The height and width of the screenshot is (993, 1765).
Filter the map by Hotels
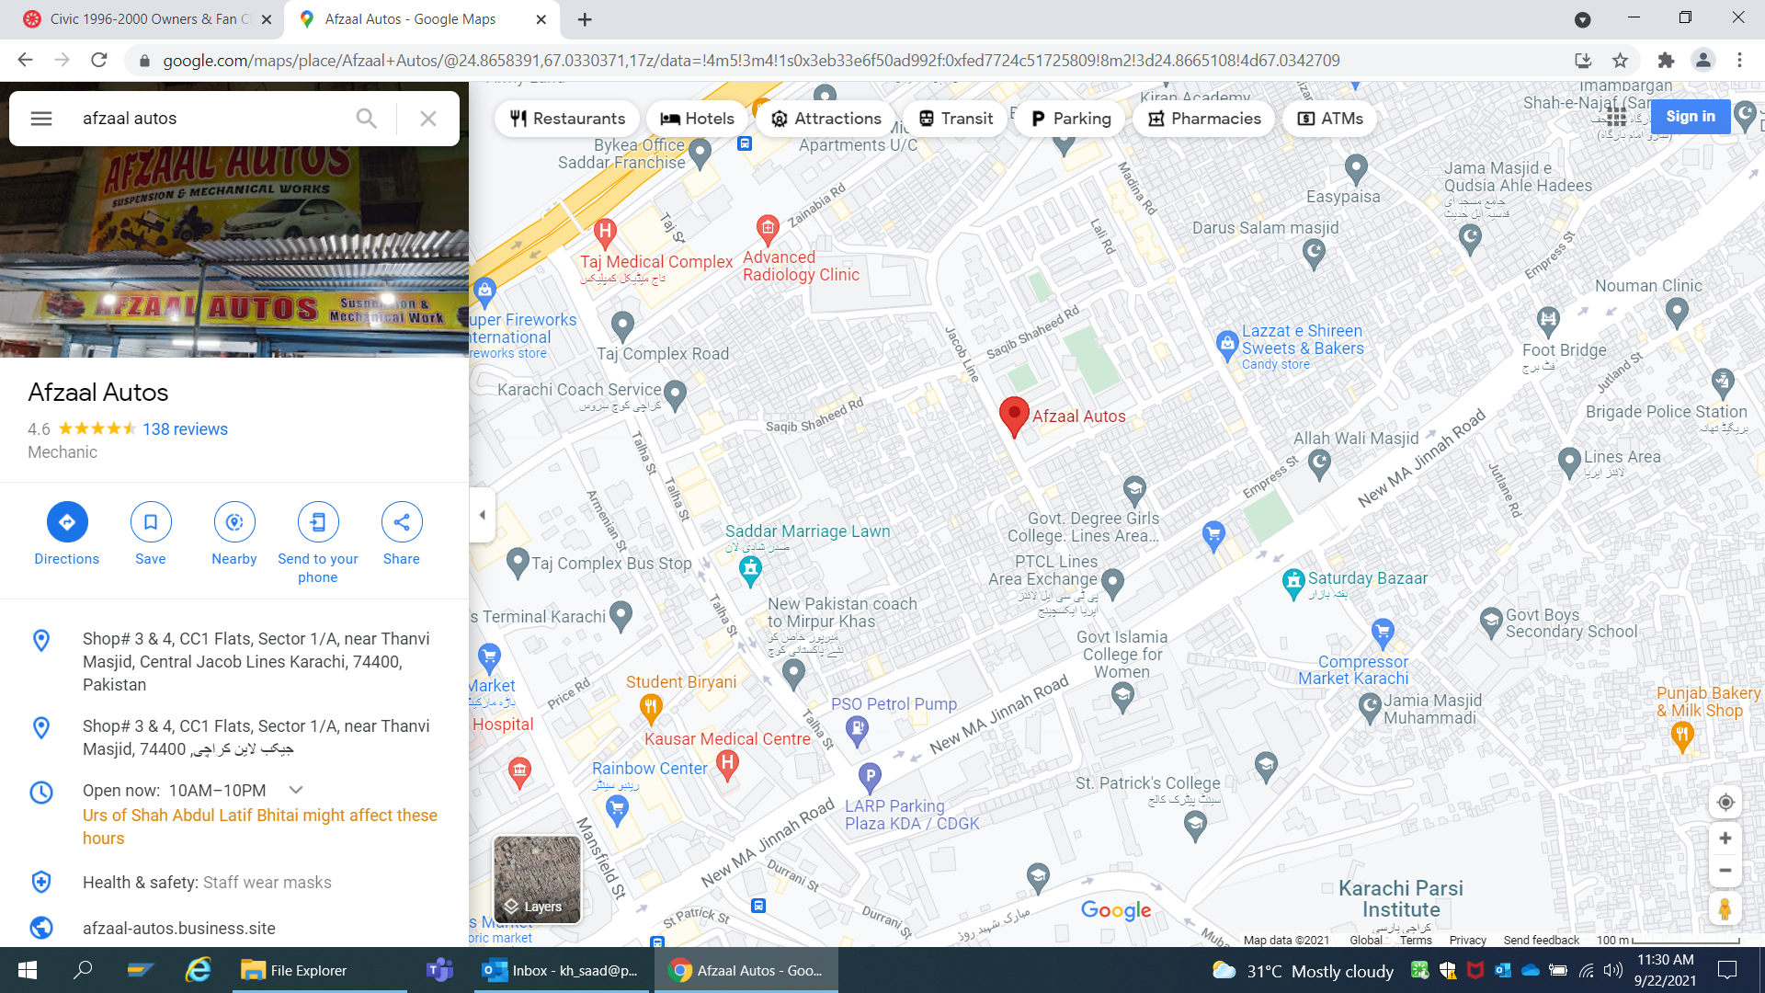pos(698,119)
